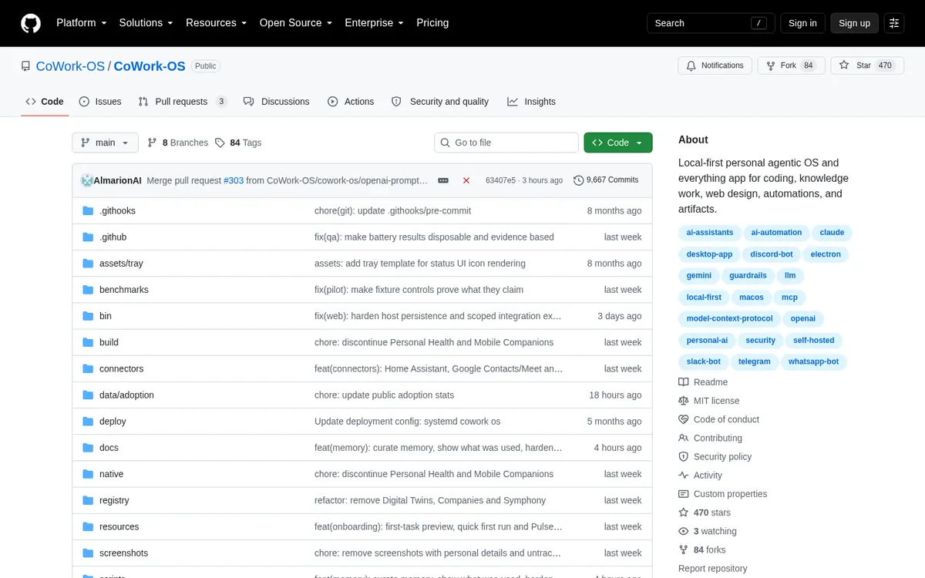Select the electron topic tag

pos(826,254)
